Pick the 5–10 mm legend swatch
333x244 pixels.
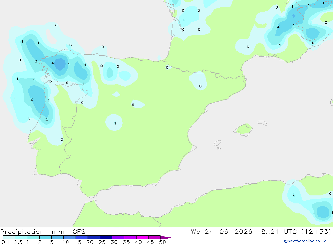pyautogui.click(x=58, y=237)
